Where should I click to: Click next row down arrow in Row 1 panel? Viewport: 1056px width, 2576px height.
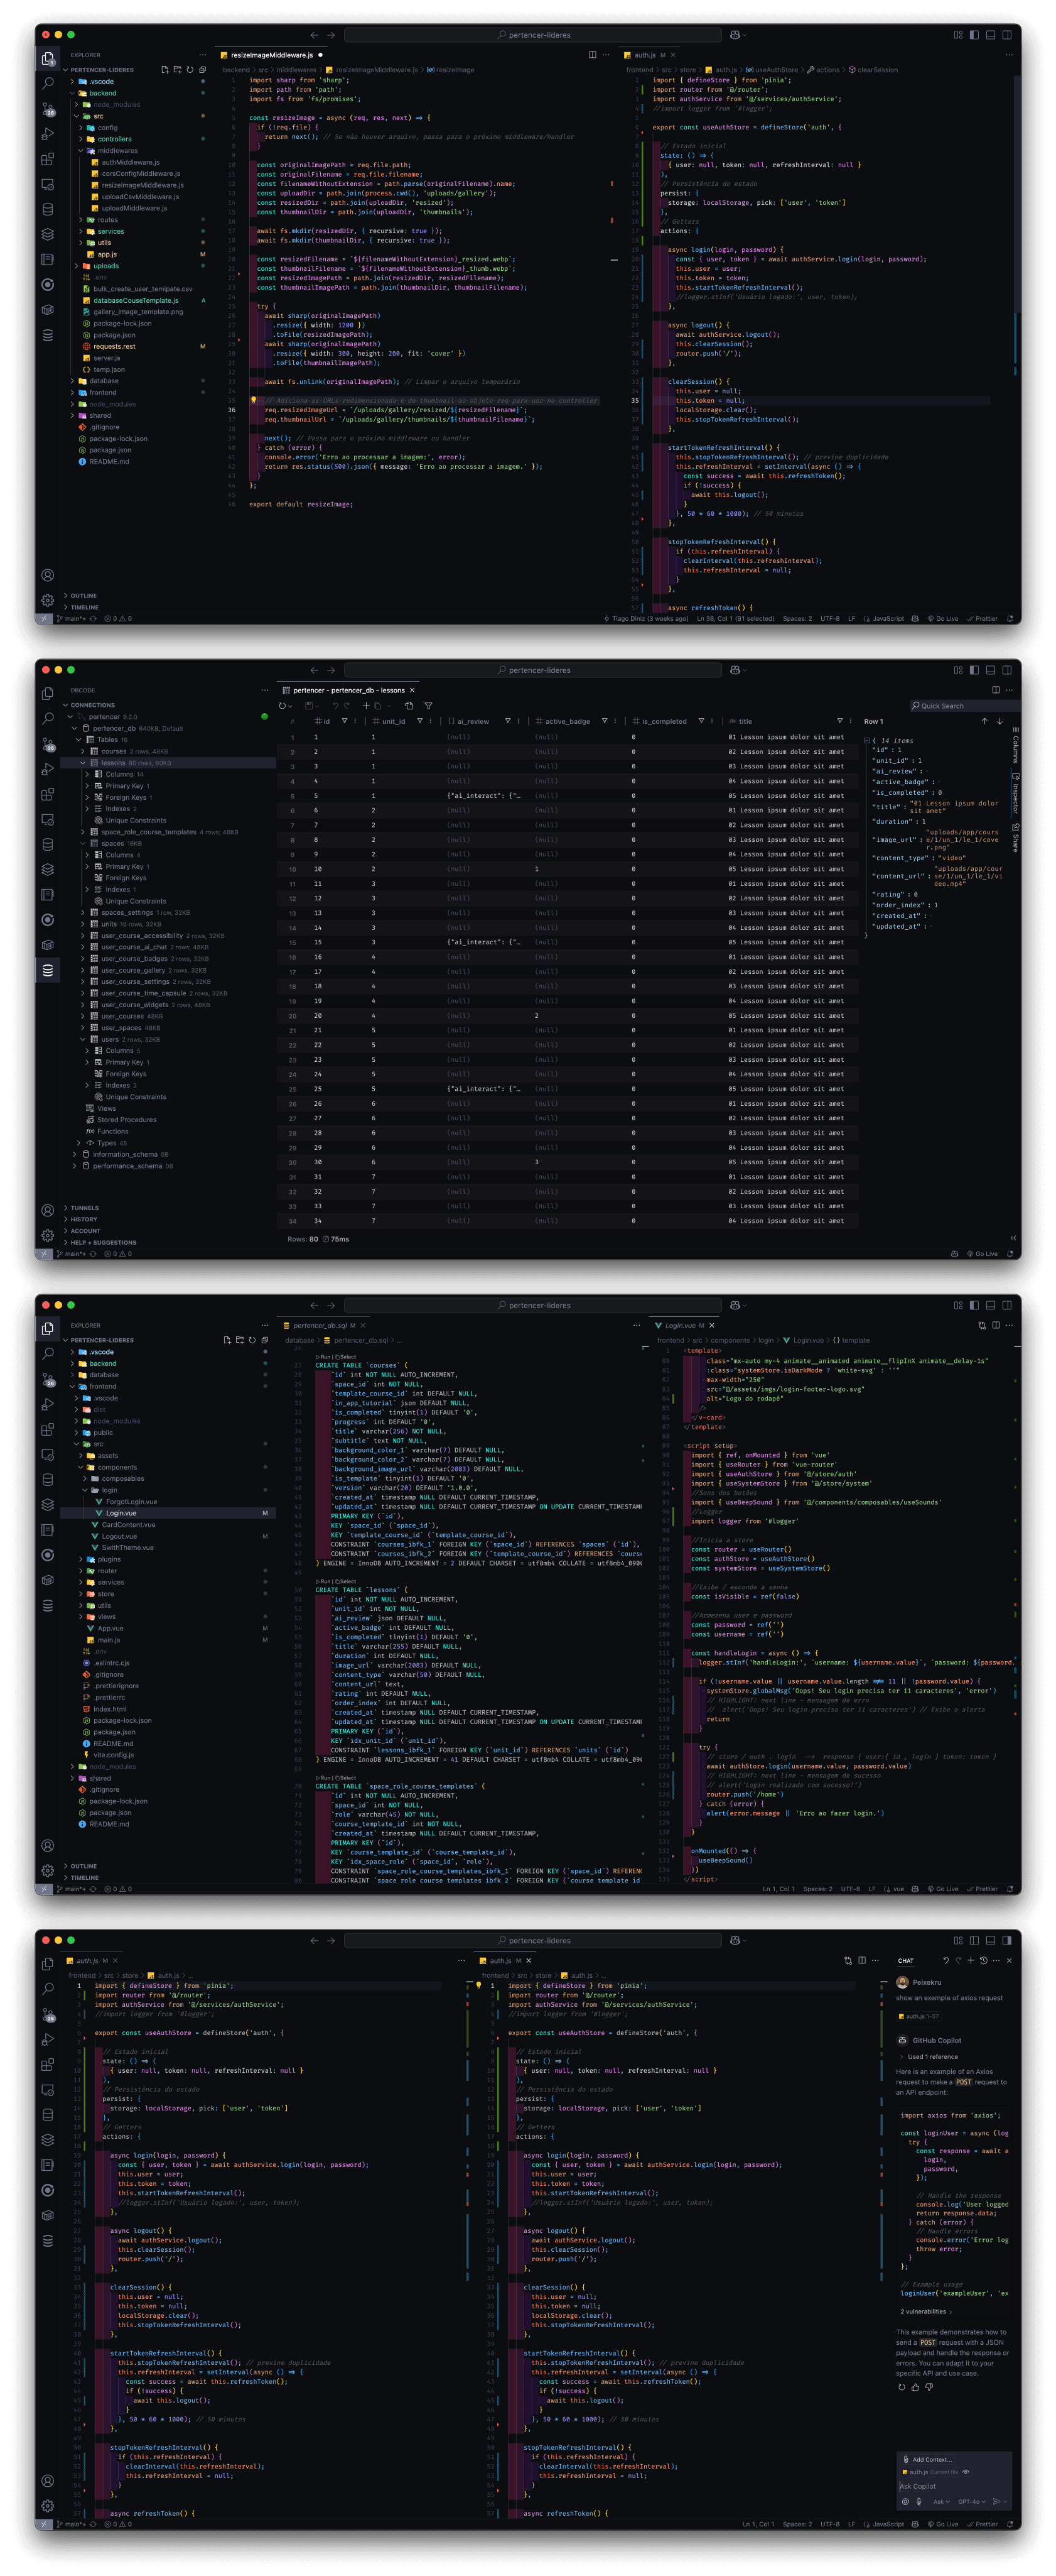(x=1000, y=721)
